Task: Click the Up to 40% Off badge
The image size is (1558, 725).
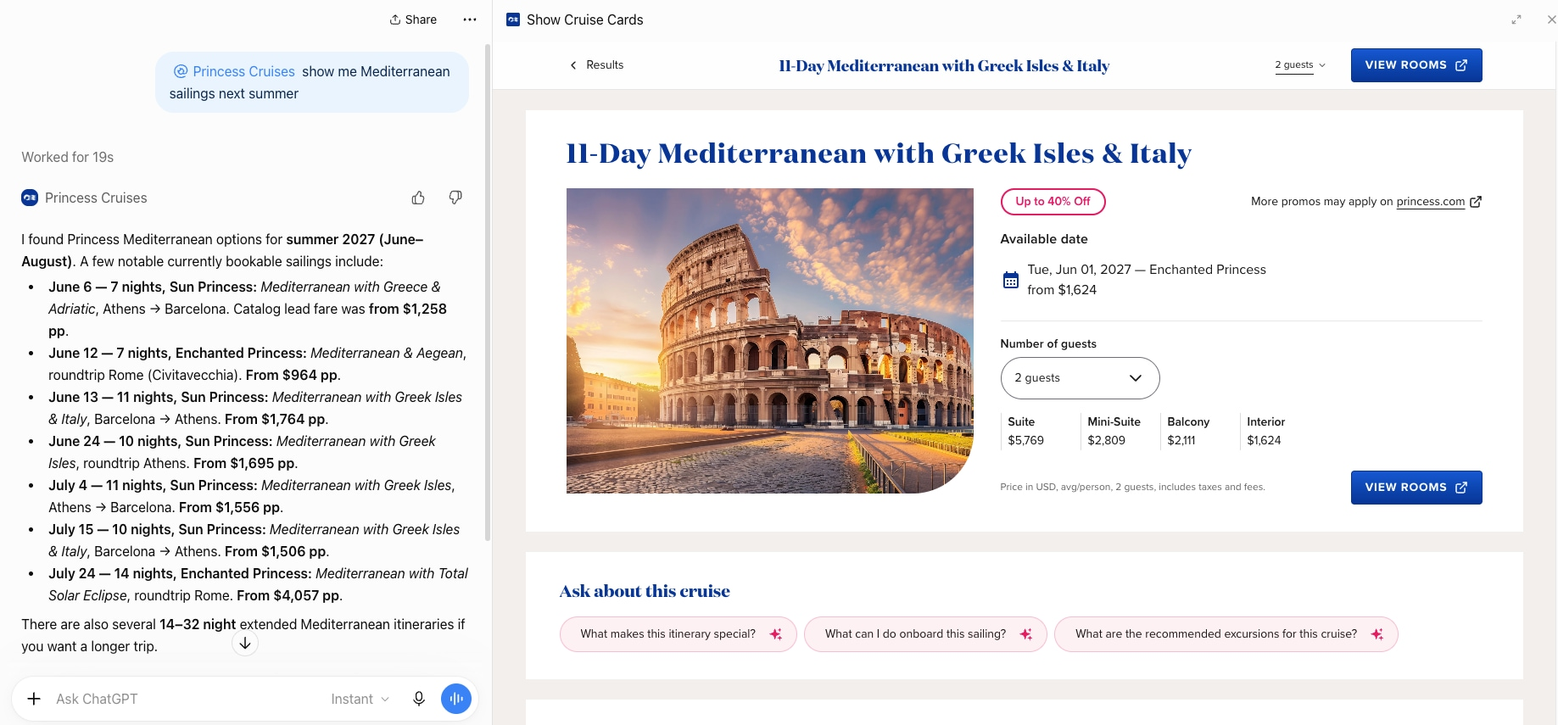Action: [1053, 202]
